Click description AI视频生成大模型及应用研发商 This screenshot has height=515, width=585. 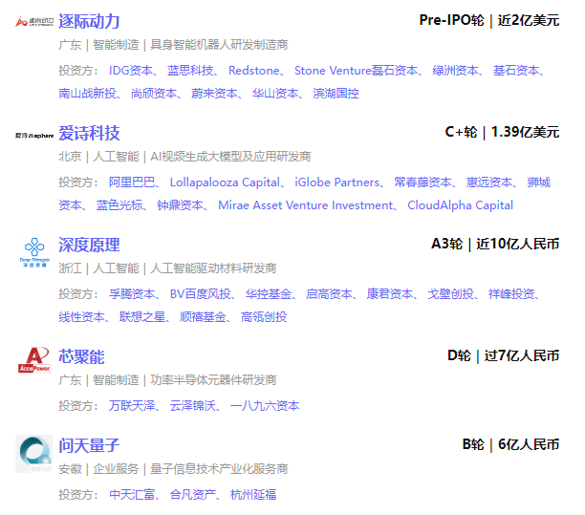[230, 157]
